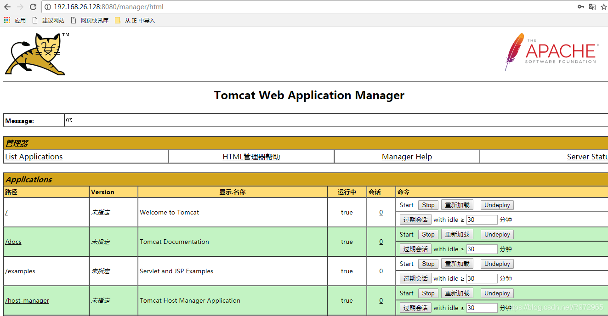Open the HTML管理器帮助 link
608x316 pixels.
[251, 157]
